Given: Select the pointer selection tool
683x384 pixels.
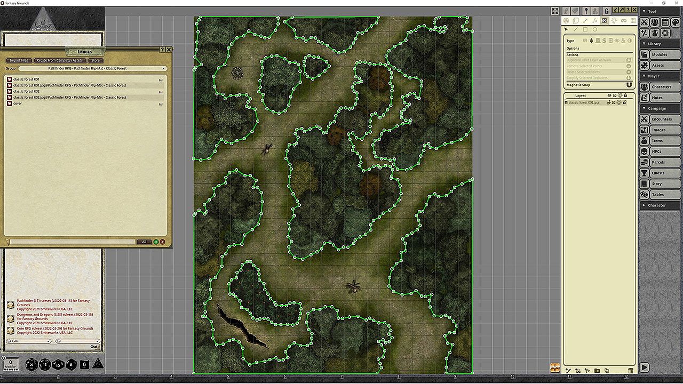Looking at the screenshot, I should point(566,29).
